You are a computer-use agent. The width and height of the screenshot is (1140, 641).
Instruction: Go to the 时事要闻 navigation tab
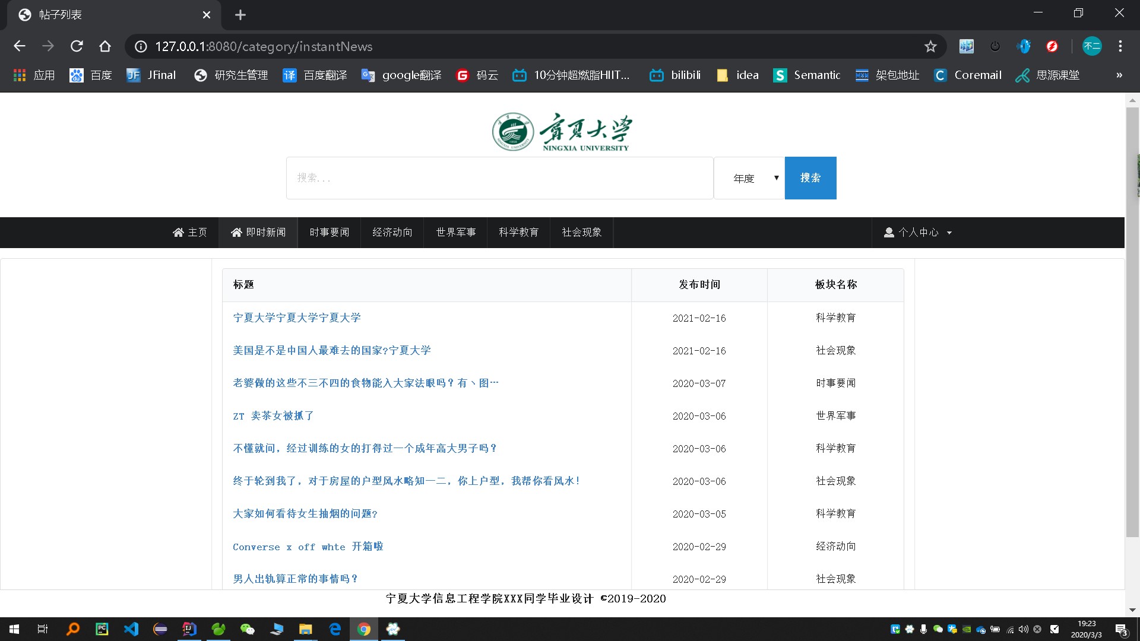click(x=329, y=233)
